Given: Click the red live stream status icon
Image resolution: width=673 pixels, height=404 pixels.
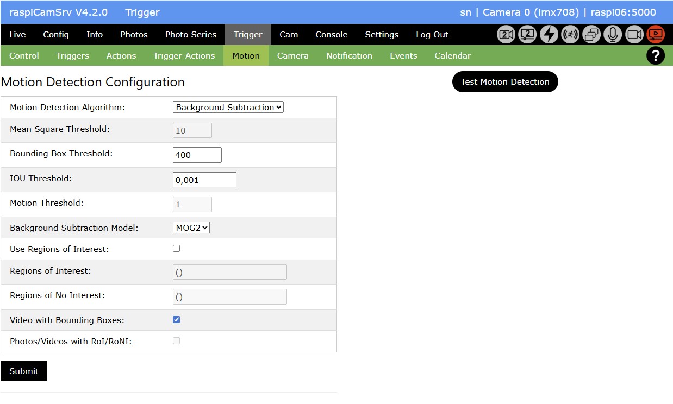Looking at the screenshot, I should pos(656,35).
